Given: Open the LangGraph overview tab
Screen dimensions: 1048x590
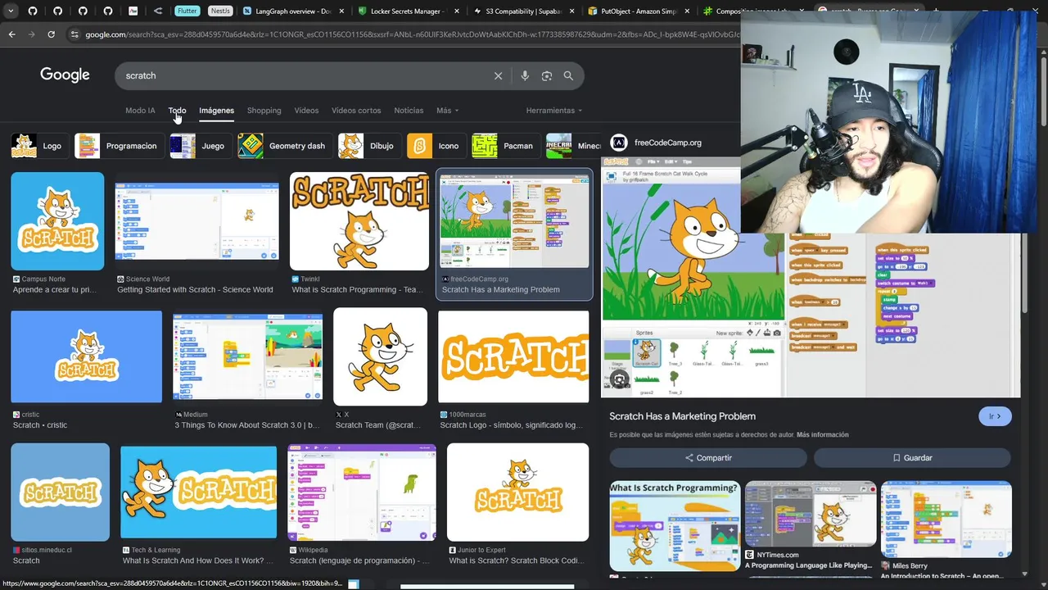Looking at the screenshot, I should 292,11.
